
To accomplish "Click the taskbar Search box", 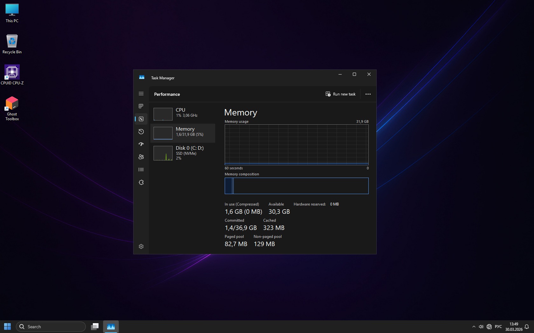I will tap(51, 327).
